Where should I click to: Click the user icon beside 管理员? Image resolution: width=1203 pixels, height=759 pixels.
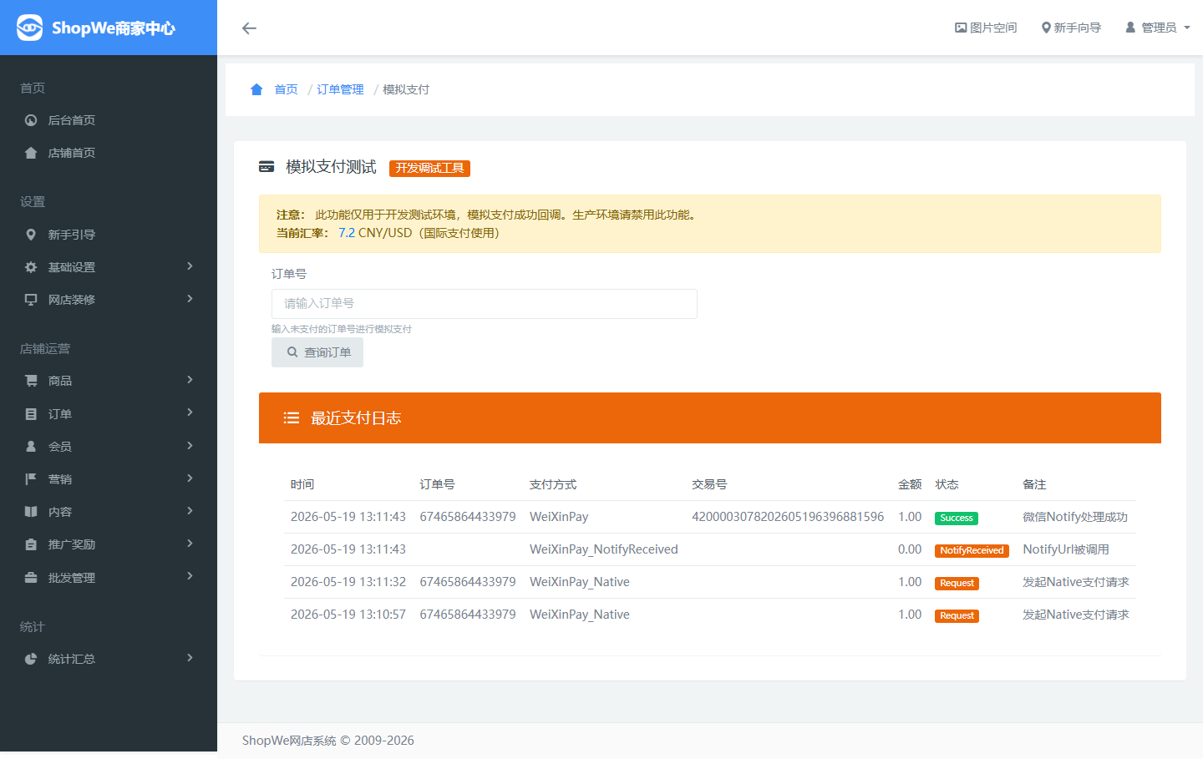click(x=1130, y=28)
